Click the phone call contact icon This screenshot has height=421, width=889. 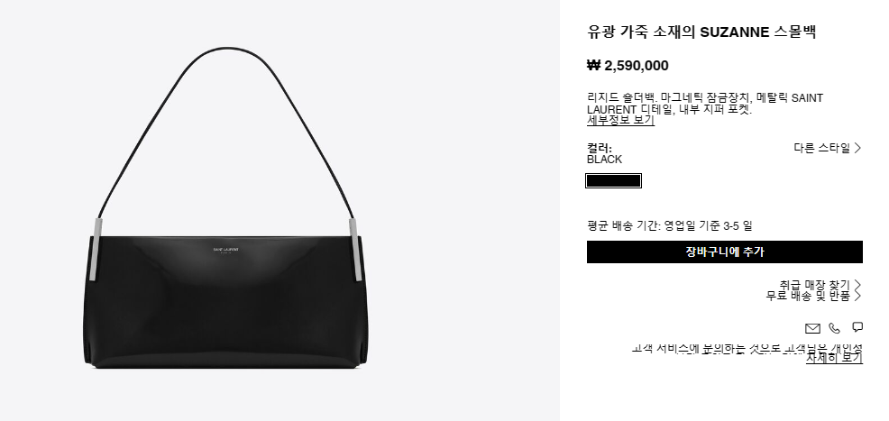coord(835,328)
